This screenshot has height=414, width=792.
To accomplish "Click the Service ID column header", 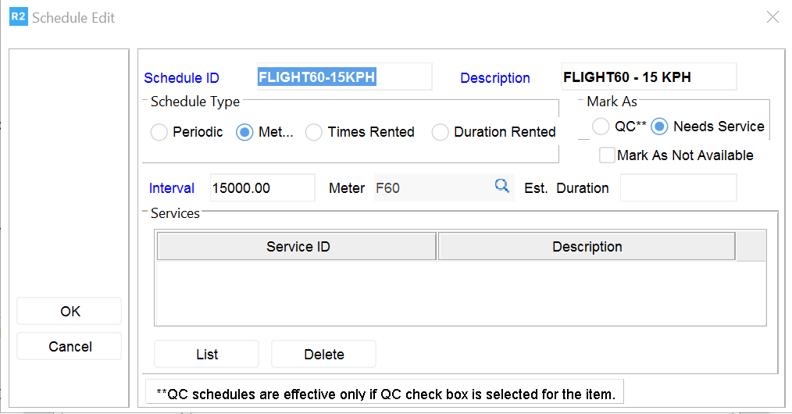I will coord(297,247).
